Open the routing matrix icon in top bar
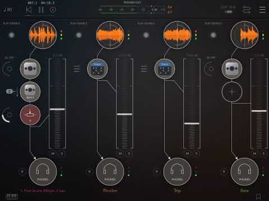This screenshot has width=269, height=201. [x=247, y=9]
